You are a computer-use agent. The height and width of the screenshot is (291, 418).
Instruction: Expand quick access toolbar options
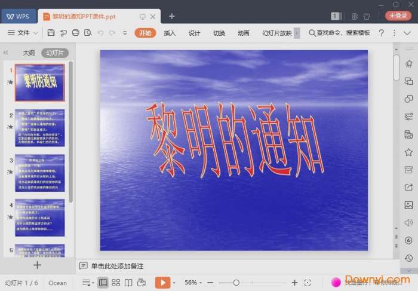125,33
